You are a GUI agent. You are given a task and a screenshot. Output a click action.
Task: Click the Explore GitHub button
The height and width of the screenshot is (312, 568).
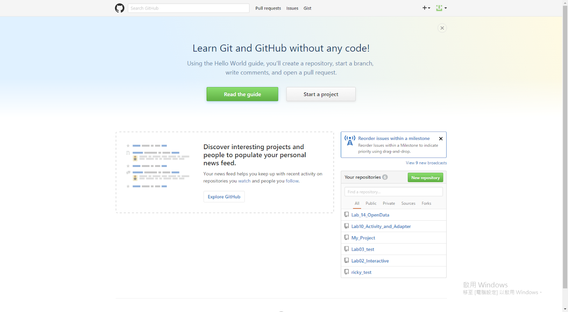pyautogui.click(x=224, y=197)
